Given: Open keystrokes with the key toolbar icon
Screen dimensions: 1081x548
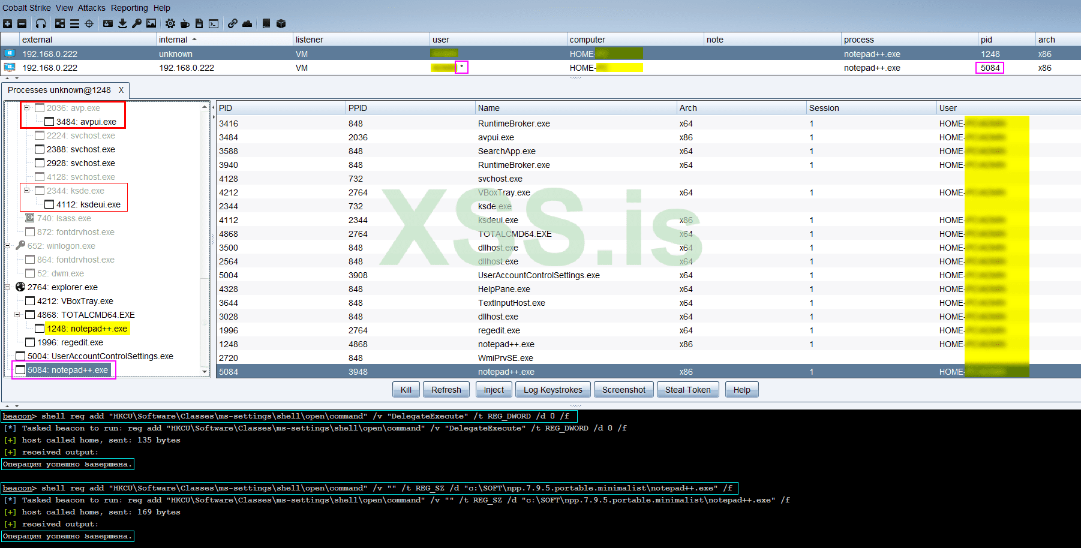Looking at the screenshot, I should pos(137,24).
